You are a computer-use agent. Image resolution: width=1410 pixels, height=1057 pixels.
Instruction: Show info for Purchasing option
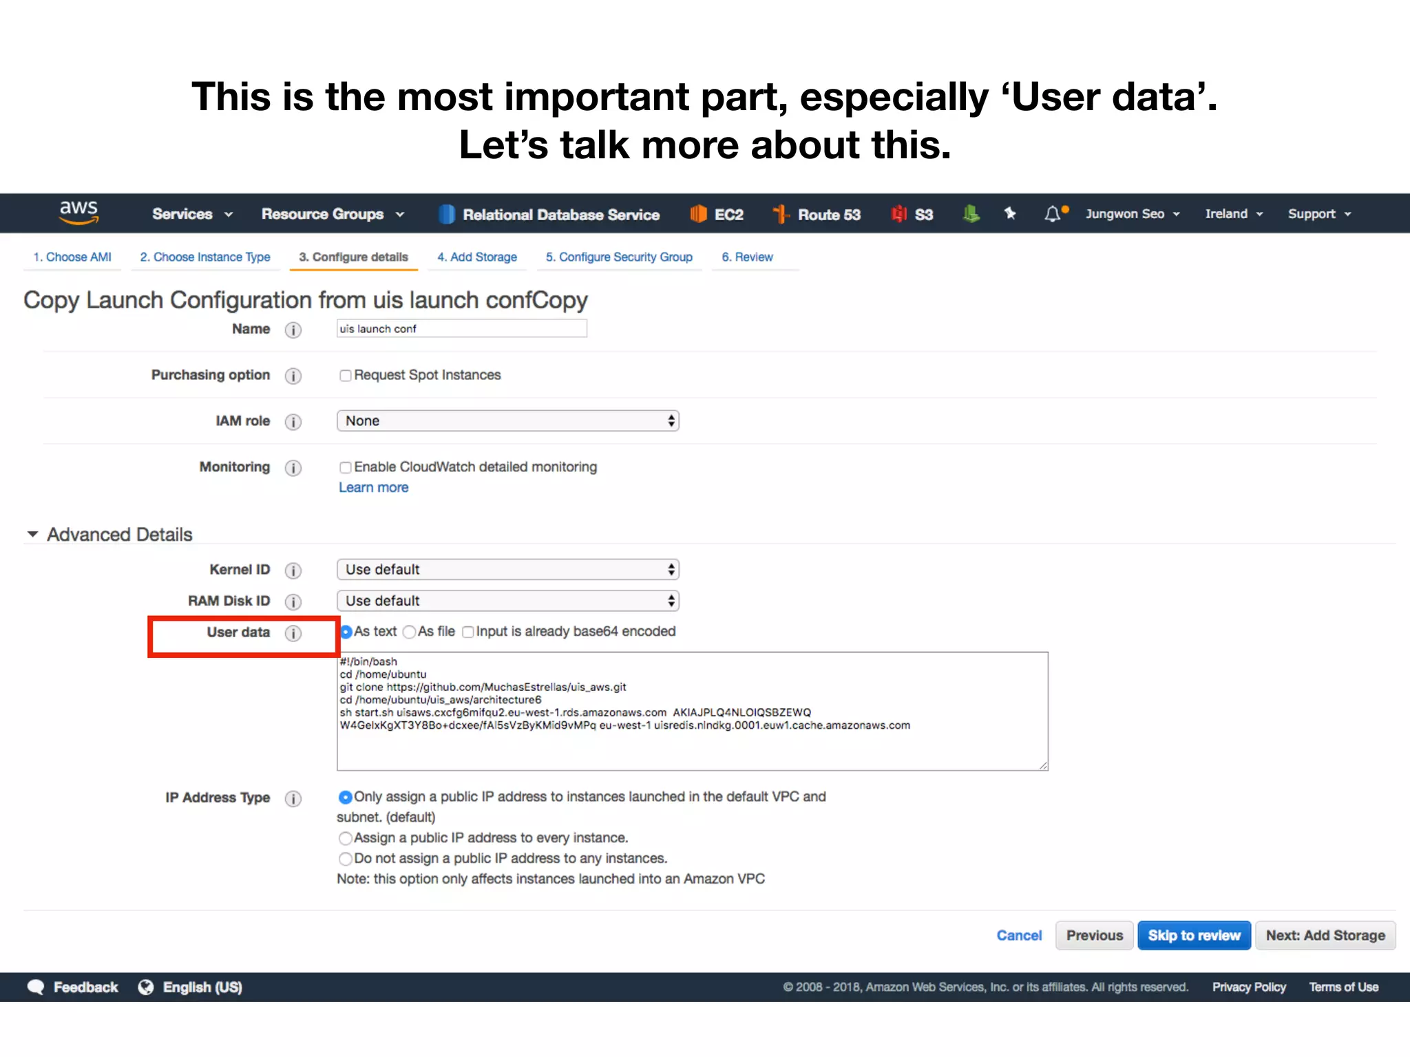(x=293, y=376)
